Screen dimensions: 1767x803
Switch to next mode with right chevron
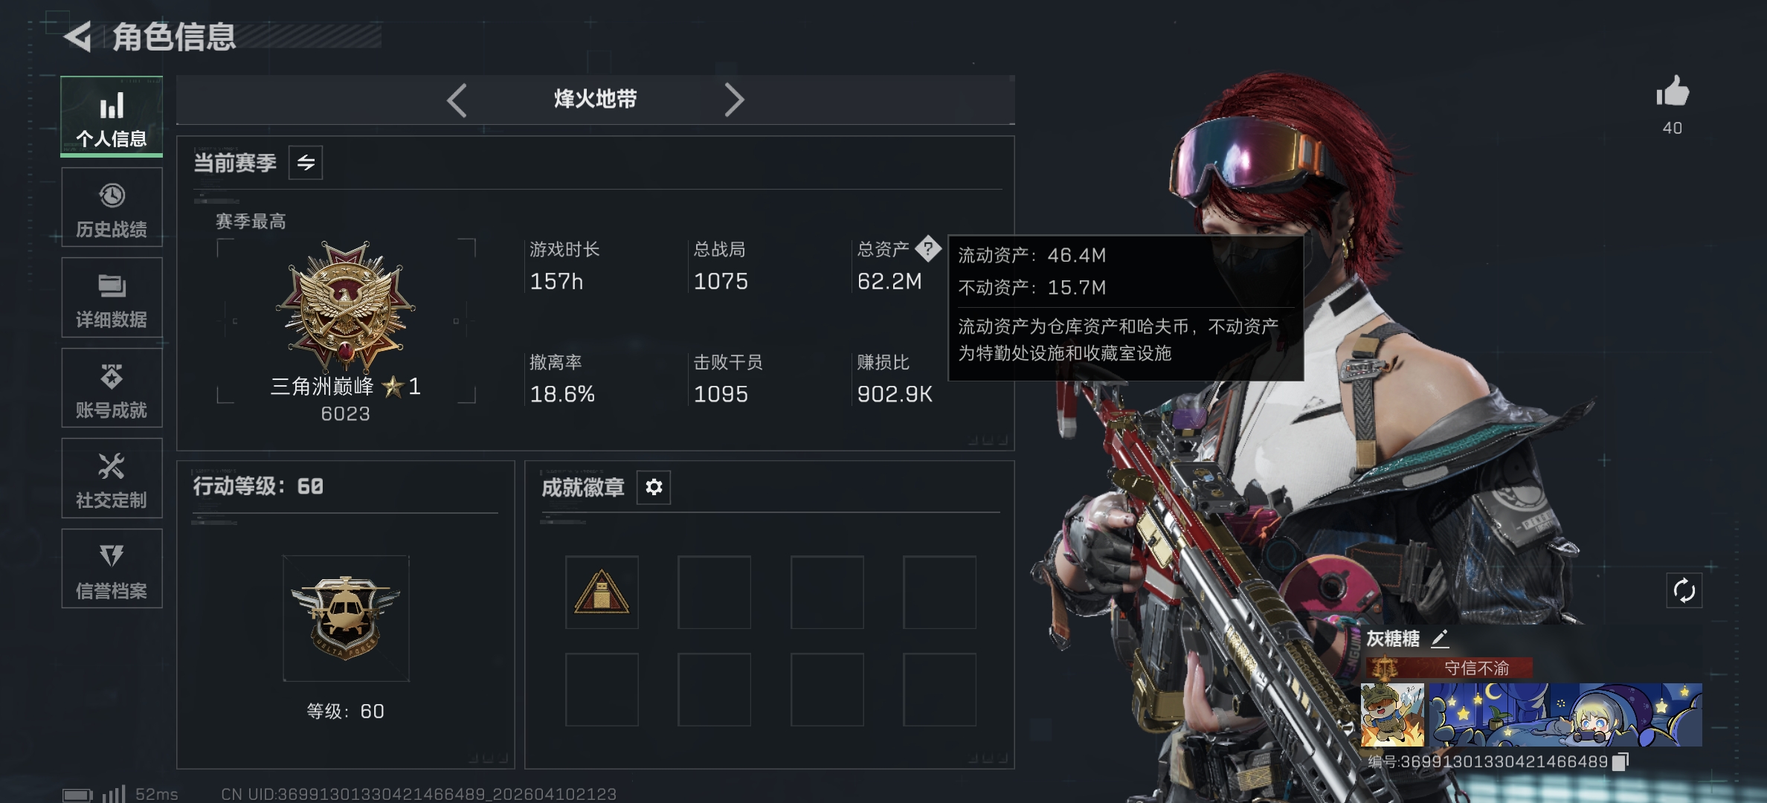pos(734,100)
